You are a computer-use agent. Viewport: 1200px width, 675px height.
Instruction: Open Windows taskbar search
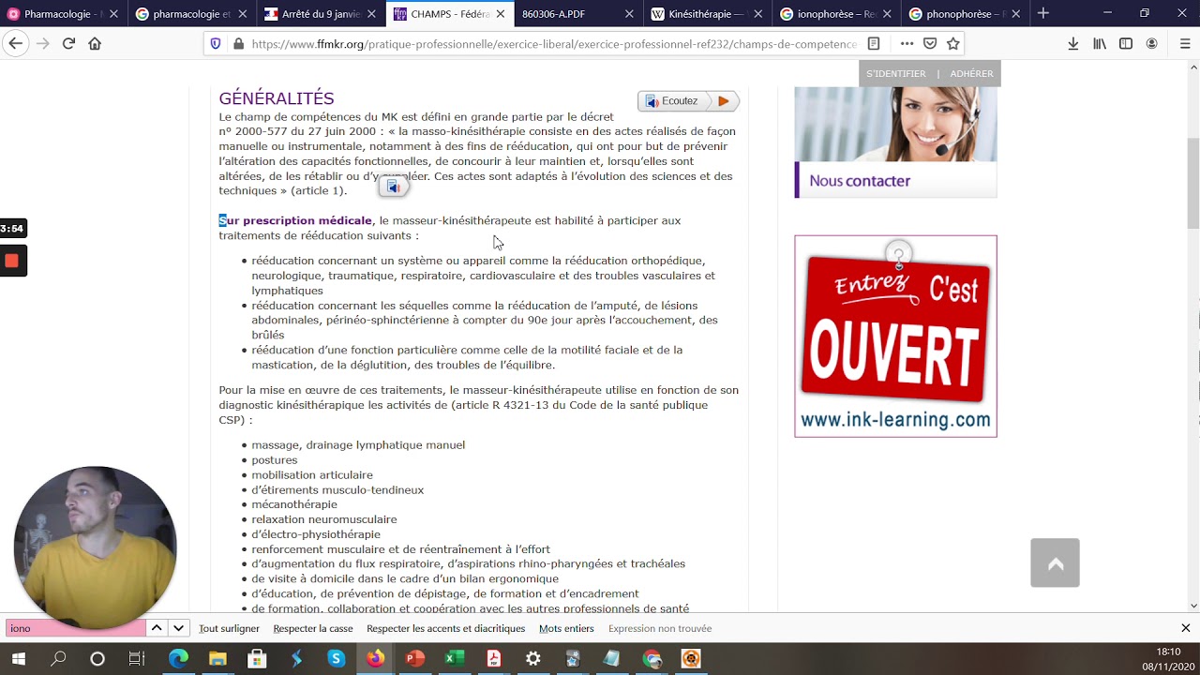(x=58, y=658)
